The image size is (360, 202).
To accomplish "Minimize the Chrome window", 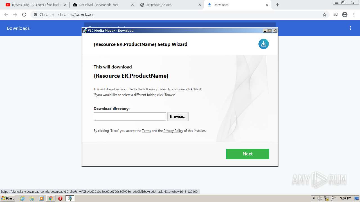I will point(336,2).
